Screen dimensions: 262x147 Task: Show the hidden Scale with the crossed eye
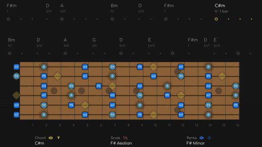pos(125,138)
